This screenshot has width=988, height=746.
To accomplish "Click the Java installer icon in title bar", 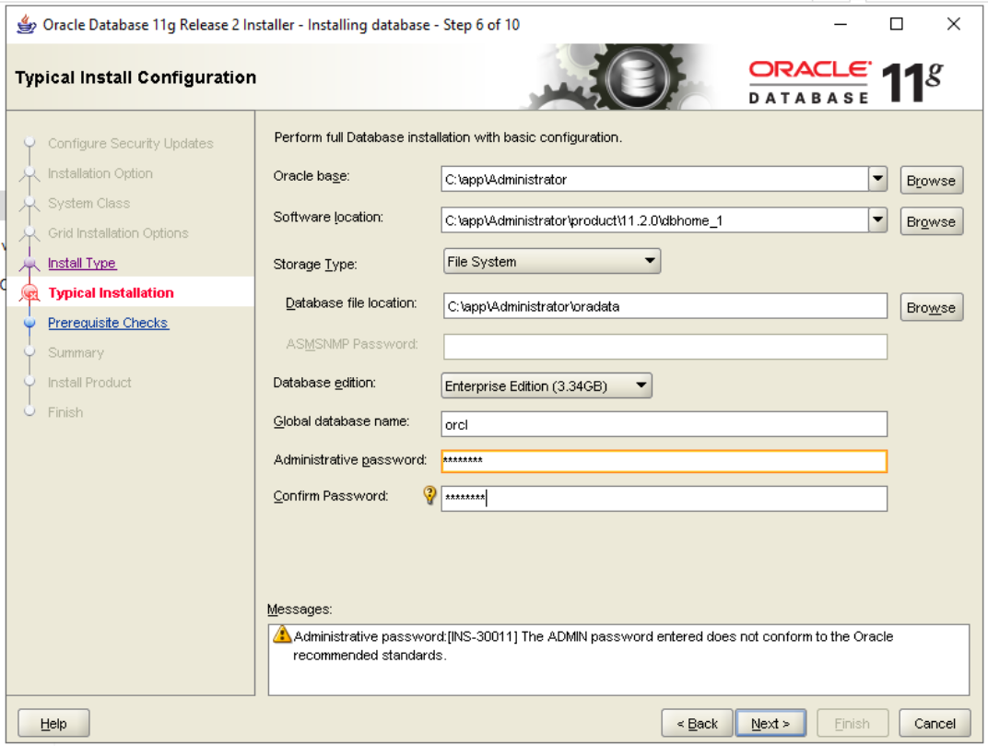I will (27, 25).
